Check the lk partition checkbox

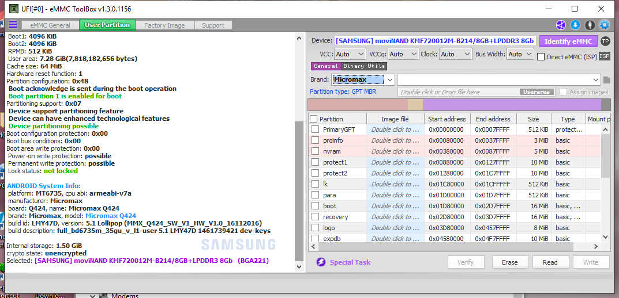tap(315, 184)
